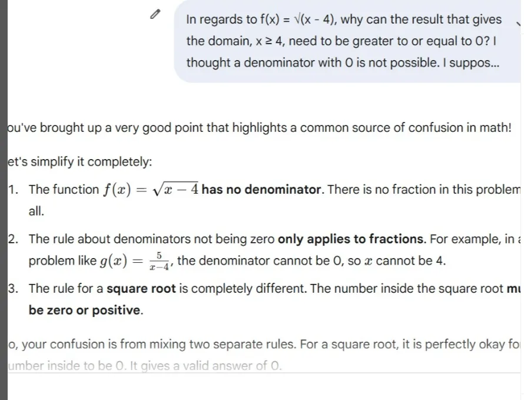Click the "et's simplify it completely:" line
This screenshot has height=400, width=524.
tap(80, 162)
